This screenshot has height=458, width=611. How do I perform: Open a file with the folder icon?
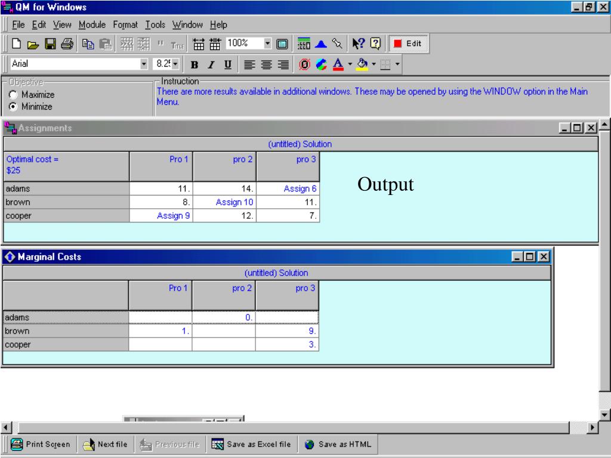click(x=33, y=44)
